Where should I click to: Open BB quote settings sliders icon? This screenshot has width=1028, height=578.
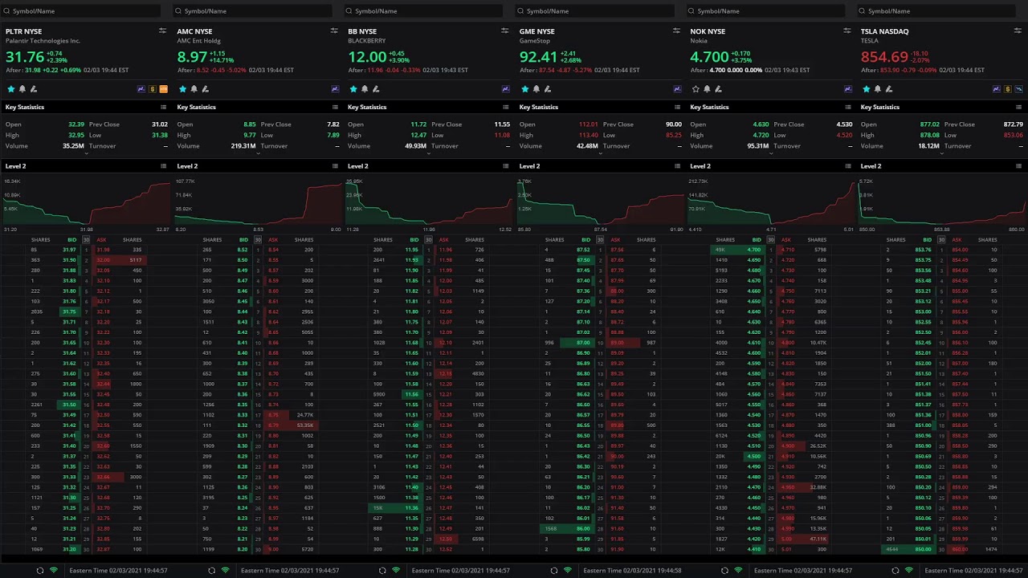click(x=505, y=31)
